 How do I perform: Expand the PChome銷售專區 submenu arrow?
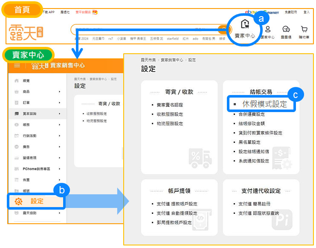(60, 169)
